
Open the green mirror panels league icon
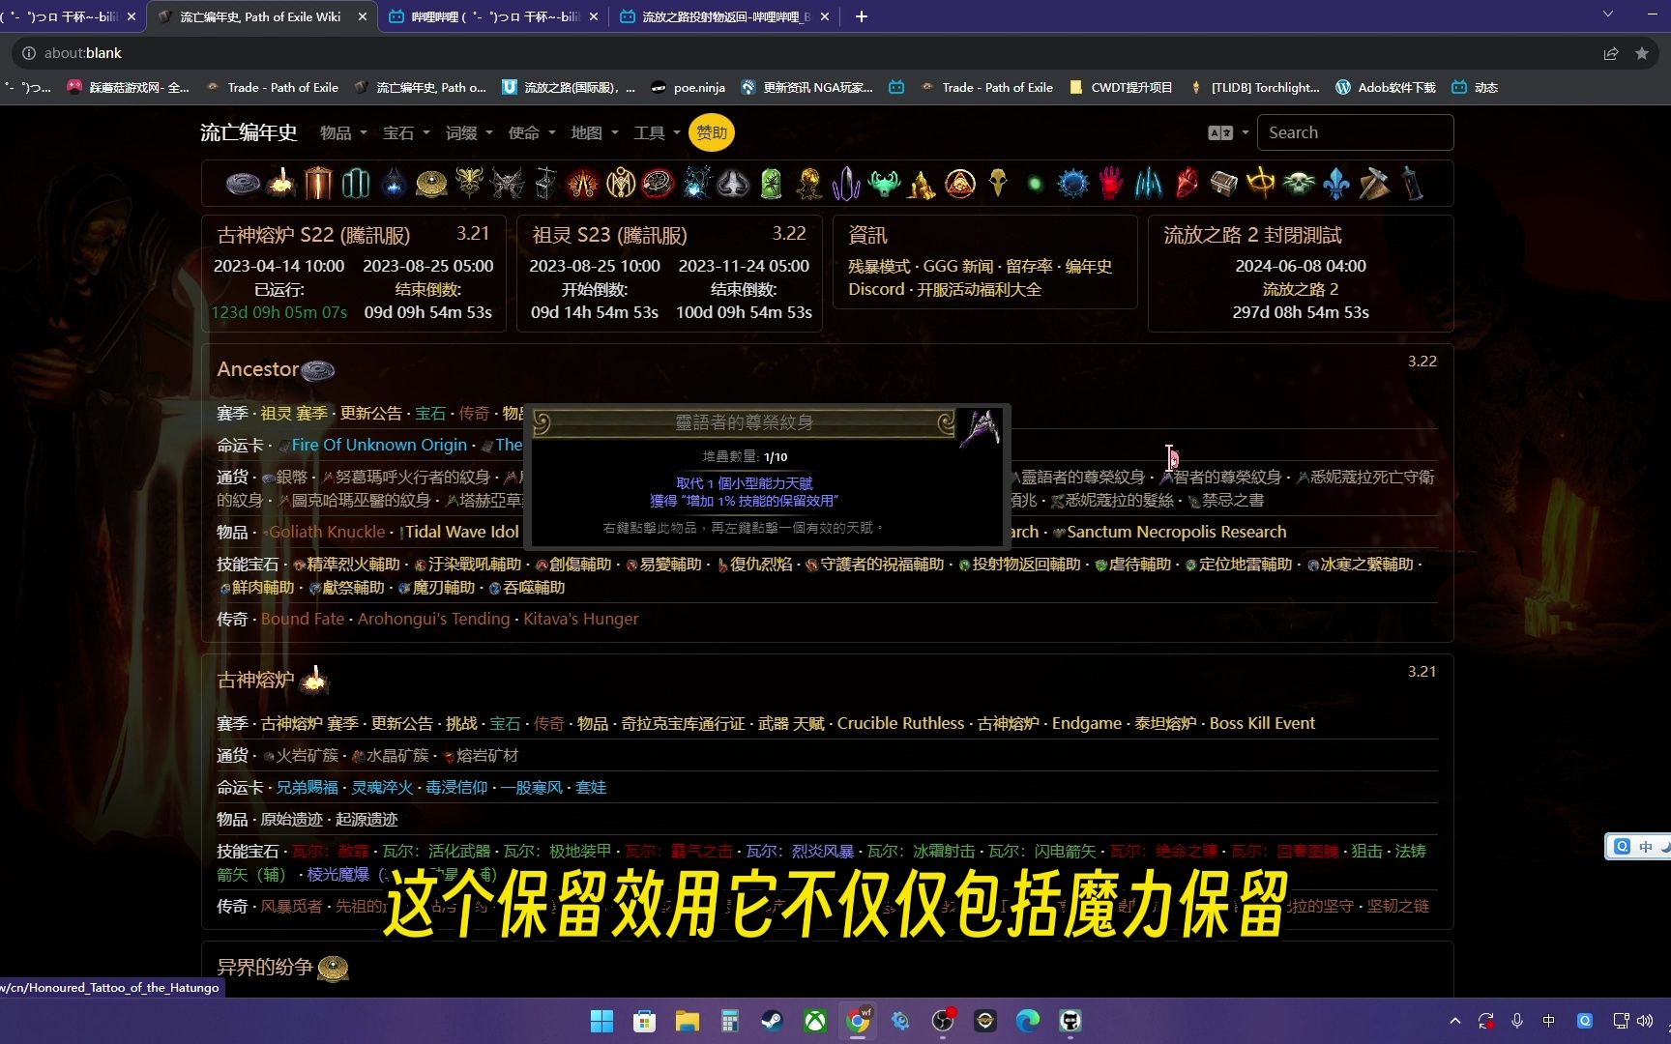pyautogui.click(x=356, y=183)
